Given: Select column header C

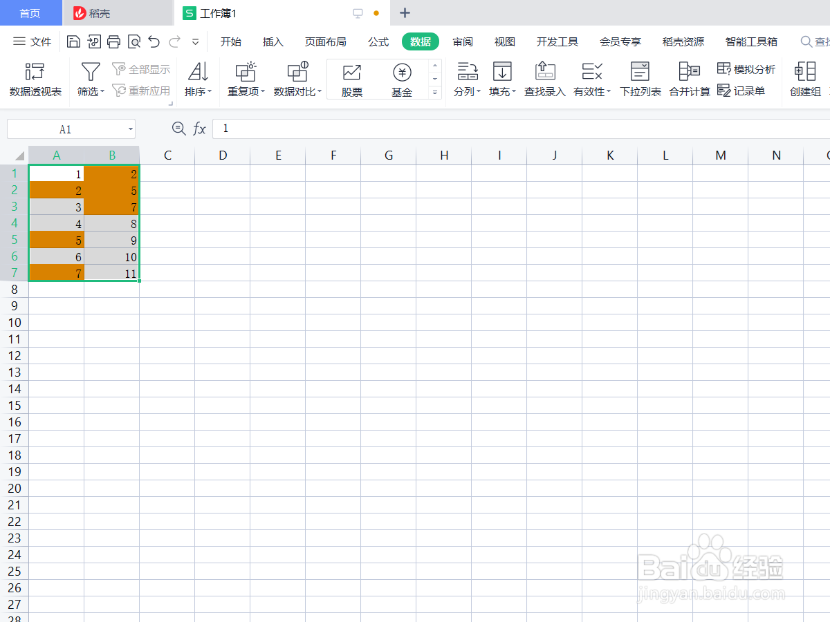Looking at the screenshot, I should [x=167, y=155].
